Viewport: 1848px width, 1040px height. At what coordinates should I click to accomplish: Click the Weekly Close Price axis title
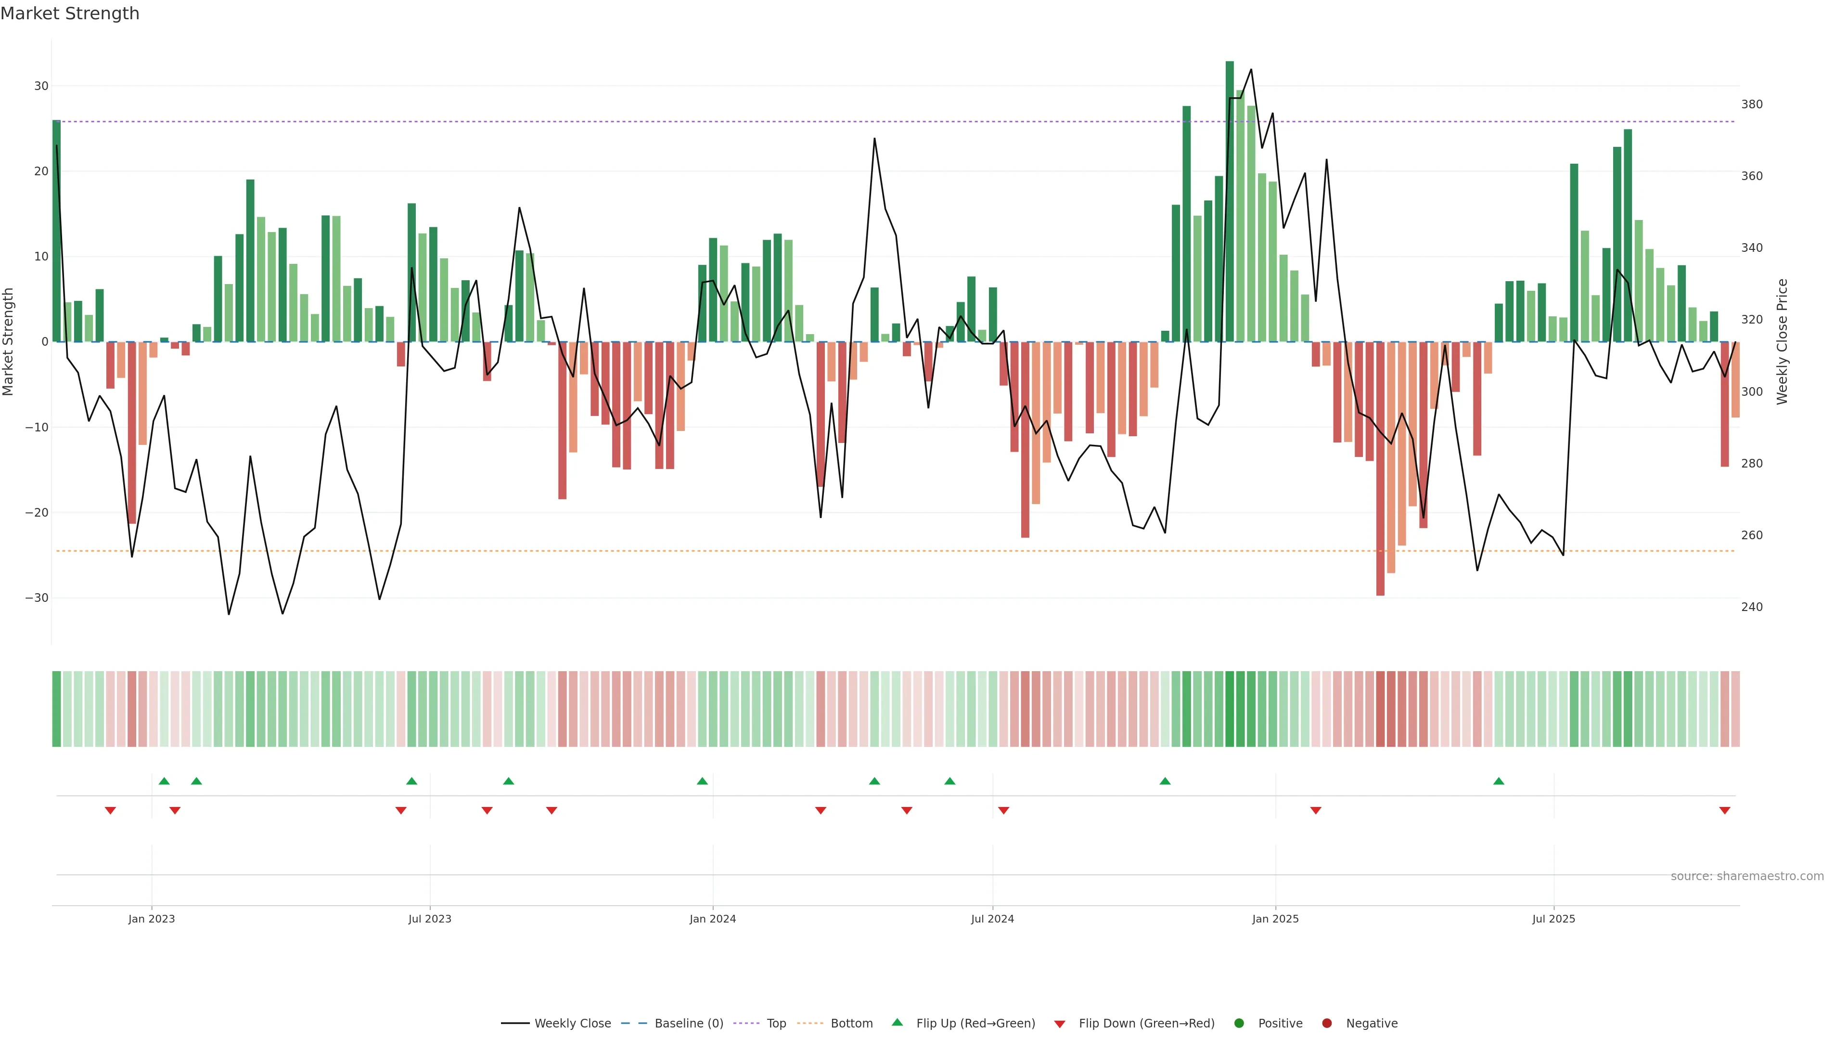(1782, 342)
